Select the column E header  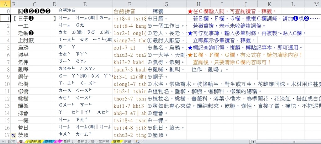pos(85,4)
